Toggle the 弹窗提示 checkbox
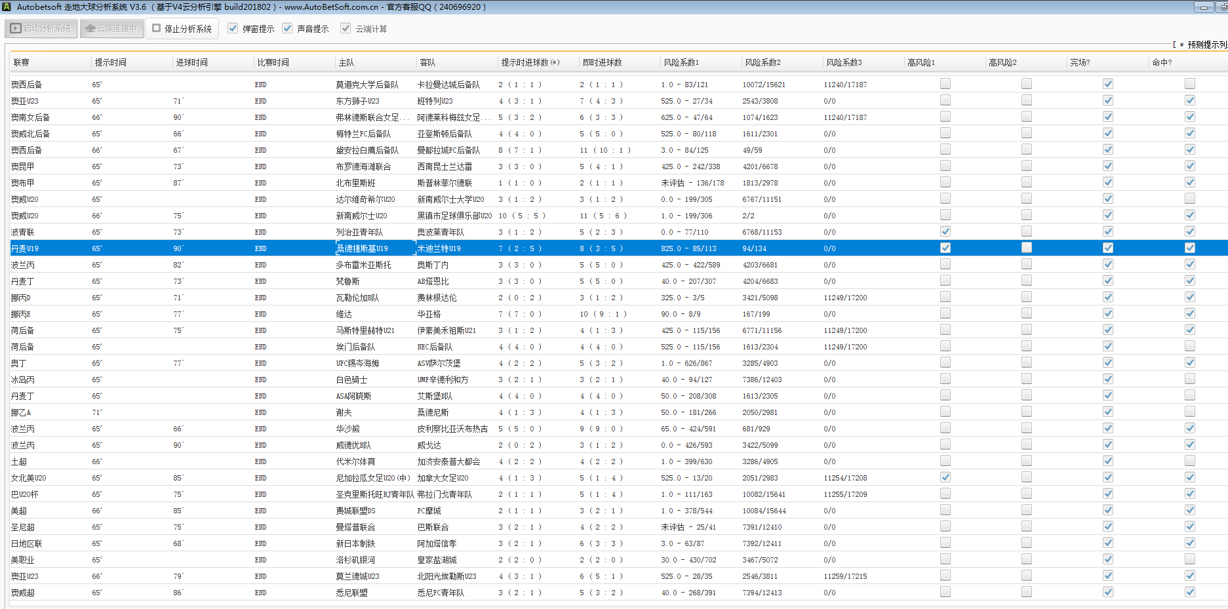Screen dimensions: 1228x609 [x=233, y=28]
